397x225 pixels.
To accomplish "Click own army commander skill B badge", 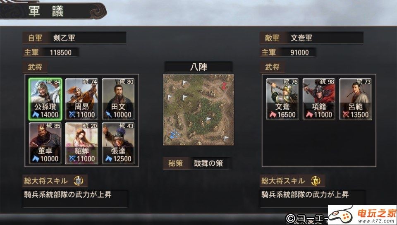I will [x=79, y=181].
